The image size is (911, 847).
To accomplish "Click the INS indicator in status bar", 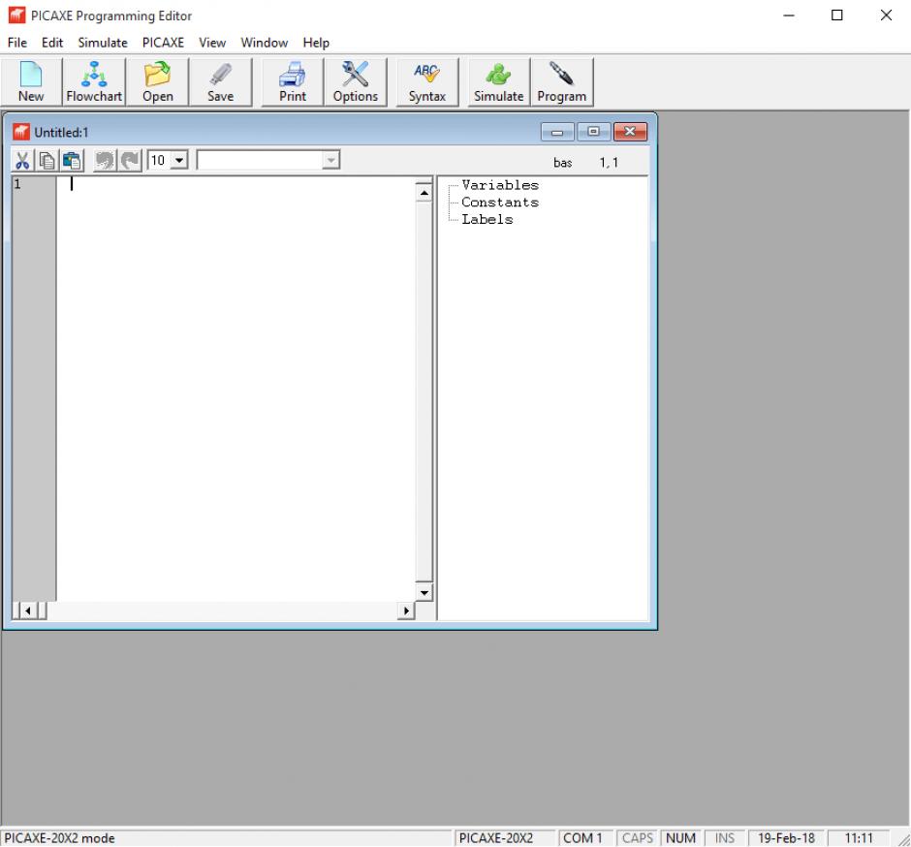I will point(725,837).
